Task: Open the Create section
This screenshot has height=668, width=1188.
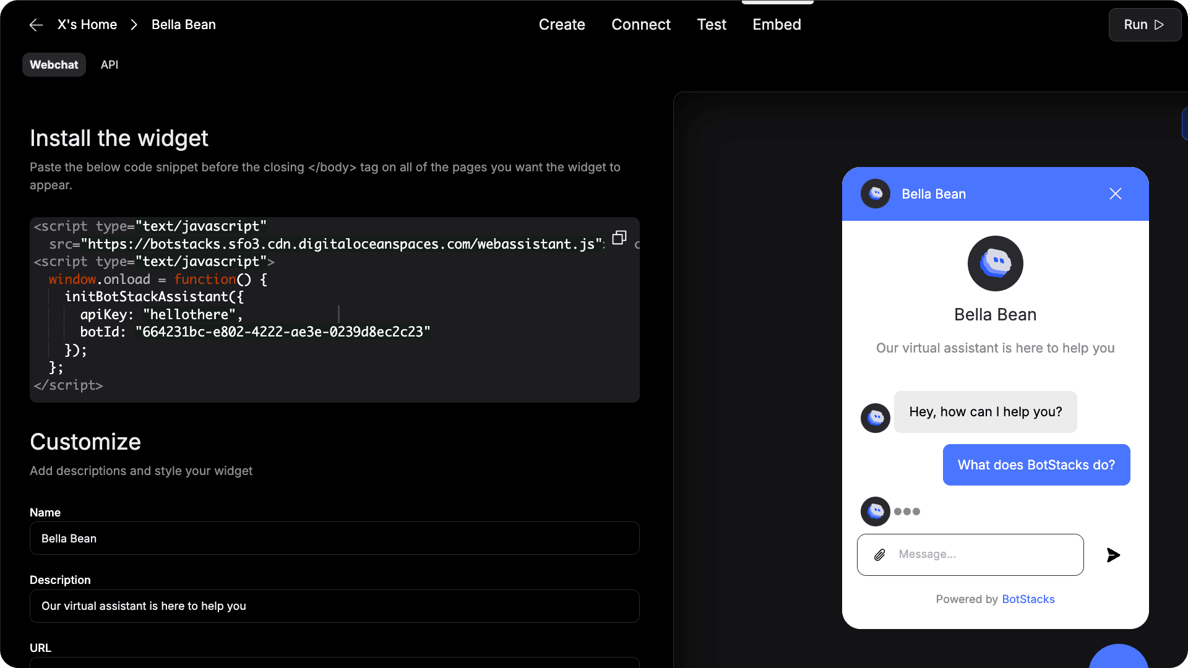Action: click(562, 25)
